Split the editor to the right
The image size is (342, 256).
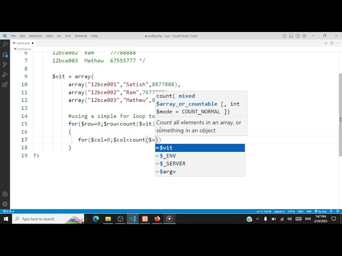click(332, 43)
